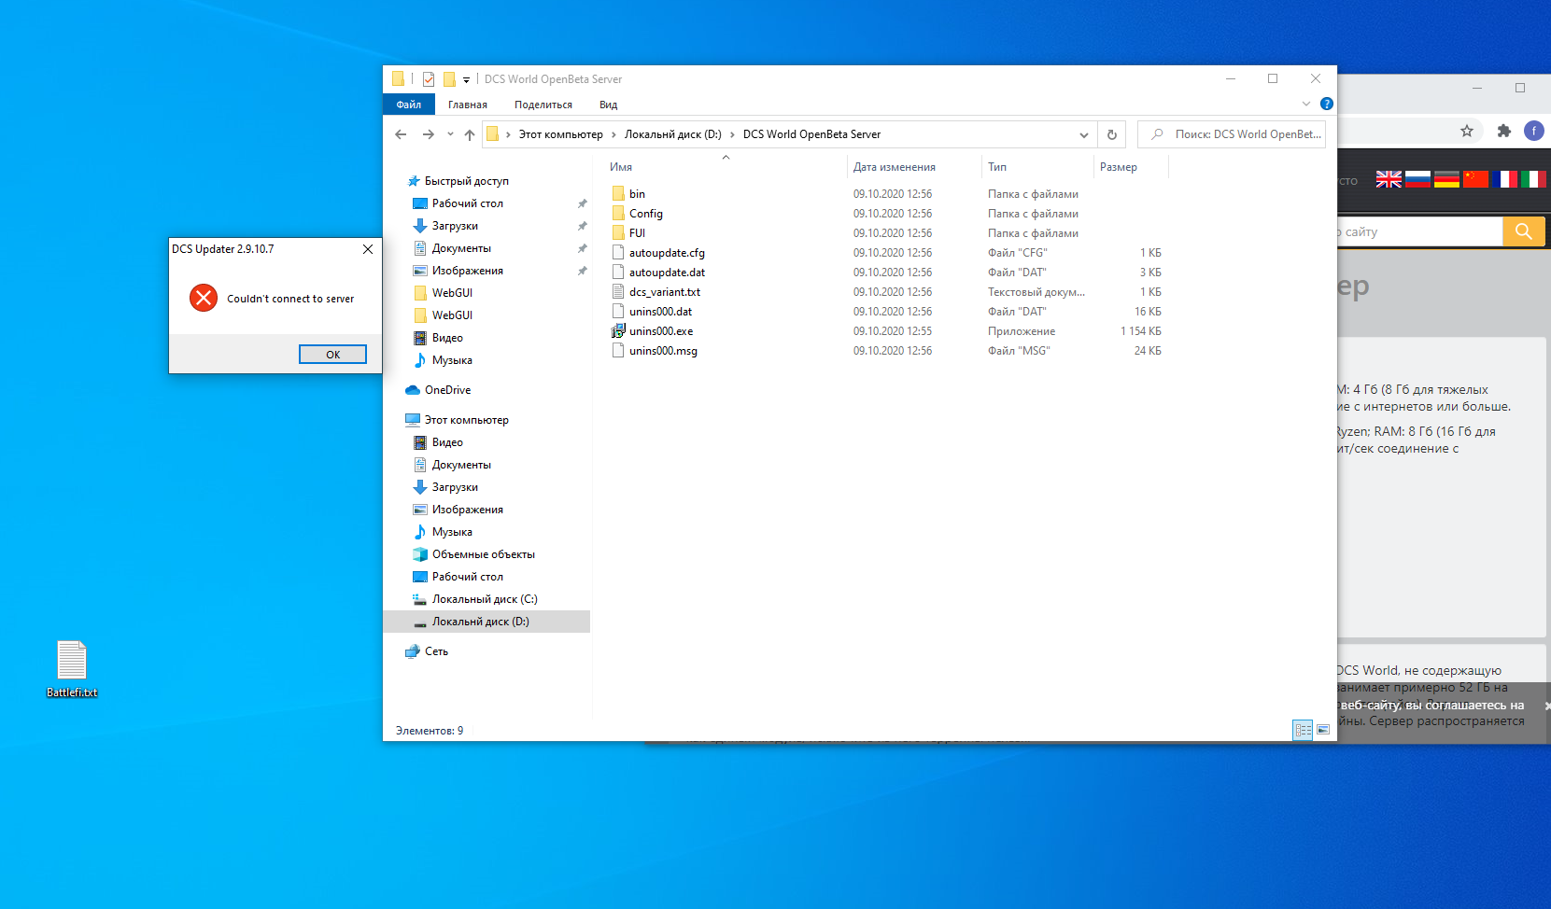
Task: Open the Главная ribbon tab
Action: coord(467,105)
